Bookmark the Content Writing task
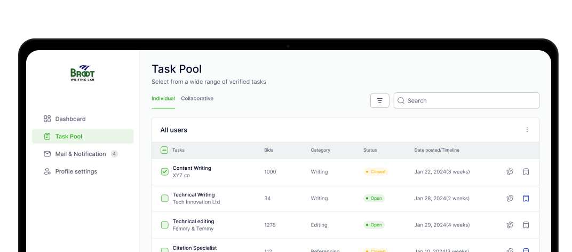Viewport: 572px width, 252px height. [x=526, y=172]
